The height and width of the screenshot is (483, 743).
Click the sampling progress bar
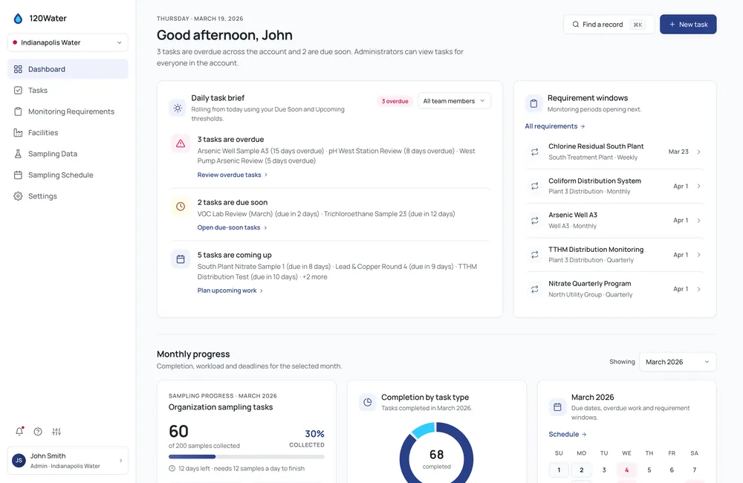[x=247, y=457]
